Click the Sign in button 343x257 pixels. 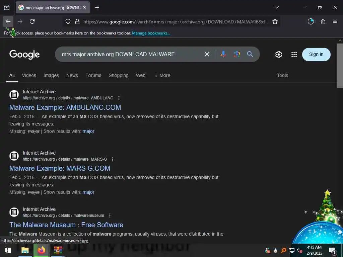point(316,55)
